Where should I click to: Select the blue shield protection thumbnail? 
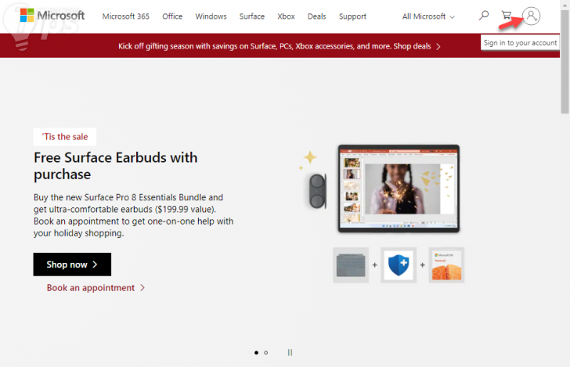399,265
